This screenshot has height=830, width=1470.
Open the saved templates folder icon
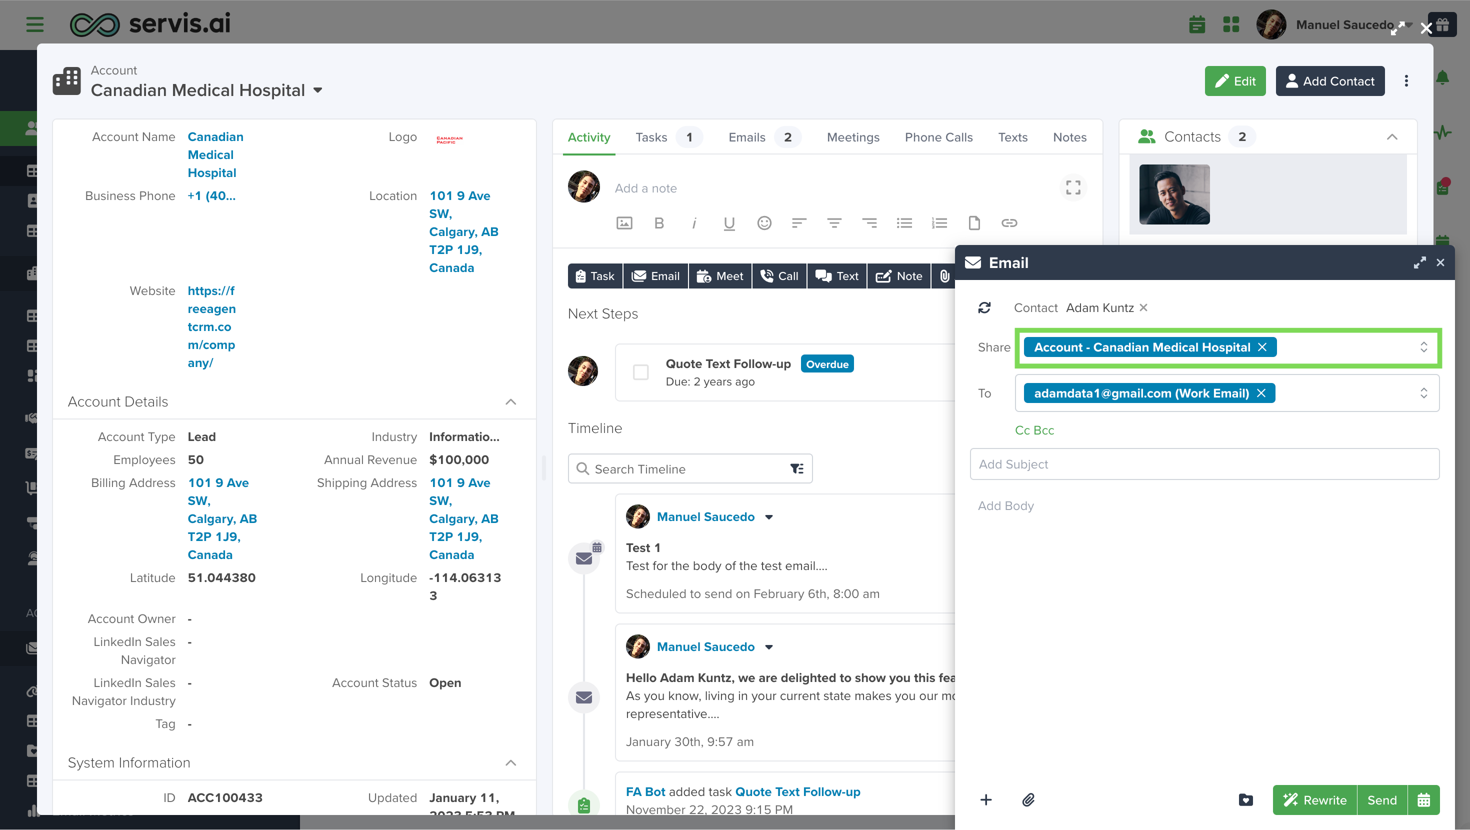1245,799
